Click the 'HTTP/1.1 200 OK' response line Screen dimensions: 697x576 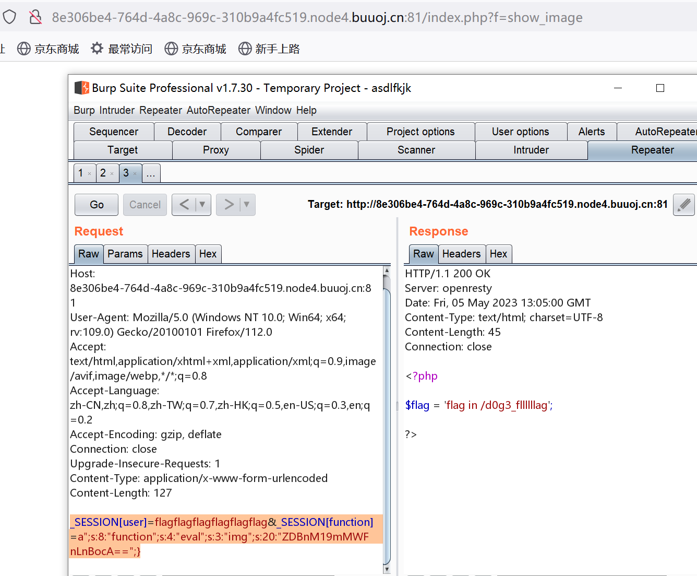tap(448, 274)
